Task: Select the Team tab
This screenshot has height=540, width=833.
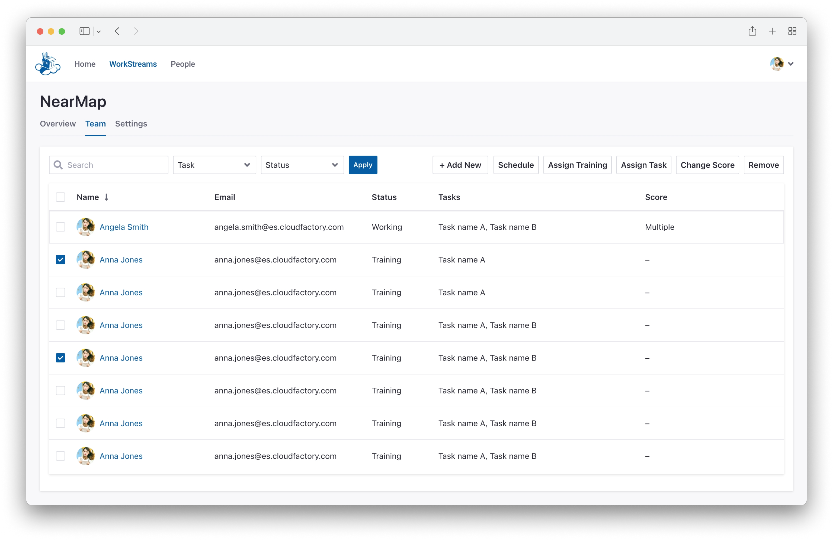Action: (95, 124)
